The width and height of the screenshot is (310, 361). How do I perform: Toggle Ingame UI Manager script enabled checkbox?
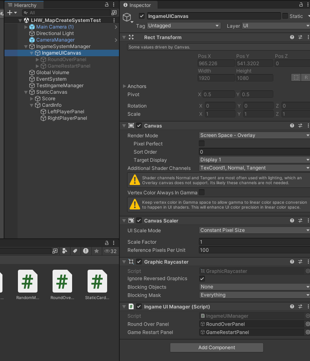coord(139,307)
